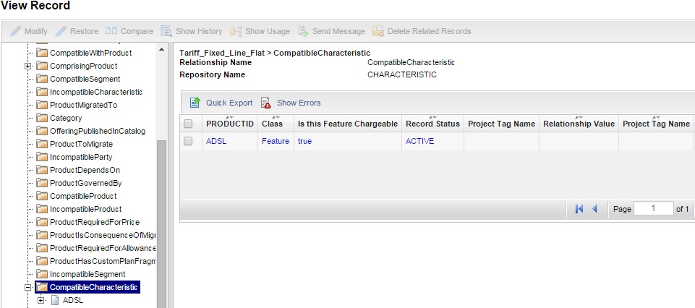
Task: Select the ProductRequiredForPrice tree item
Action: pos(95,222)
